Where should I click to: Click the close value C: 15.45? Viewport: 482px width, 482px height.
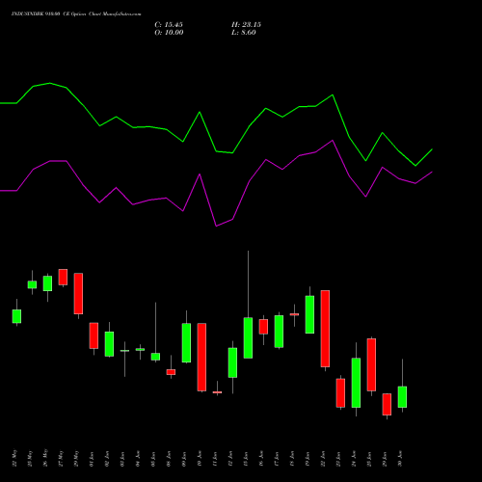(x=169, y=25)
